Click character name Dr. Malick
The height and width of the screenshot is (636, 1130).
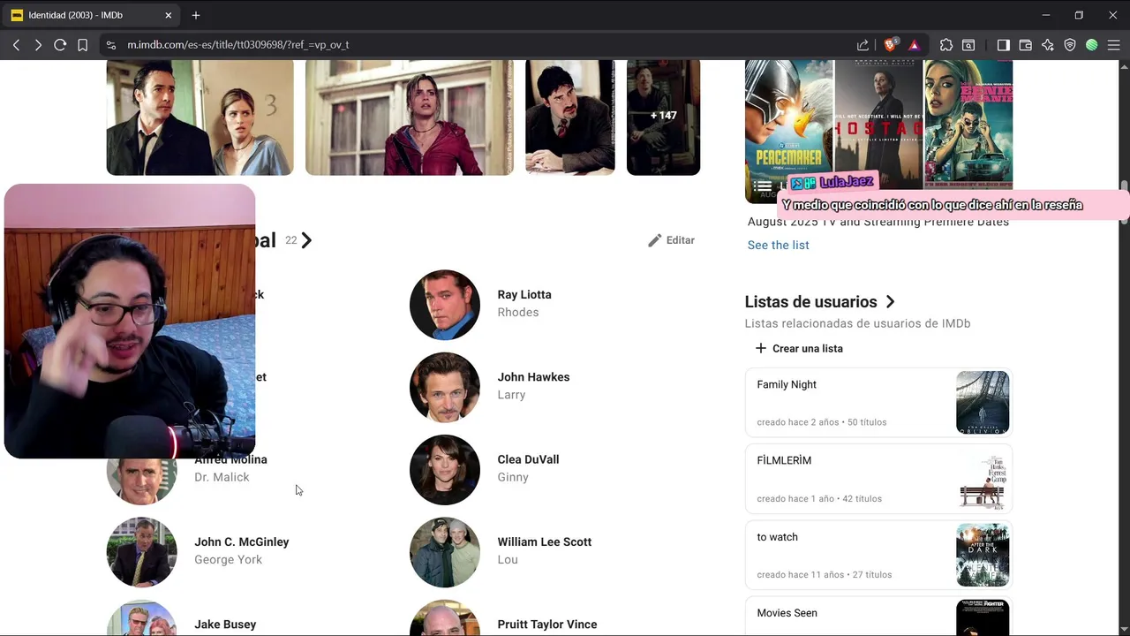(222, 477)
